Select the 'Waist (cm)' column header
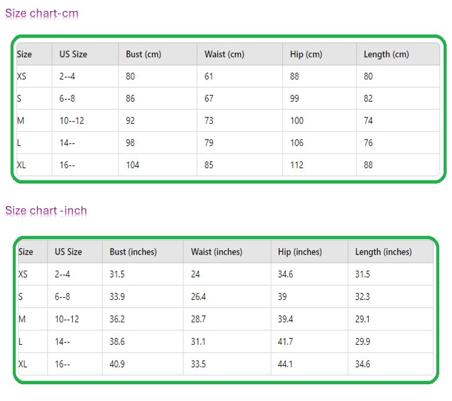Viewport: 452px width, 401px height. coord(224,54)
